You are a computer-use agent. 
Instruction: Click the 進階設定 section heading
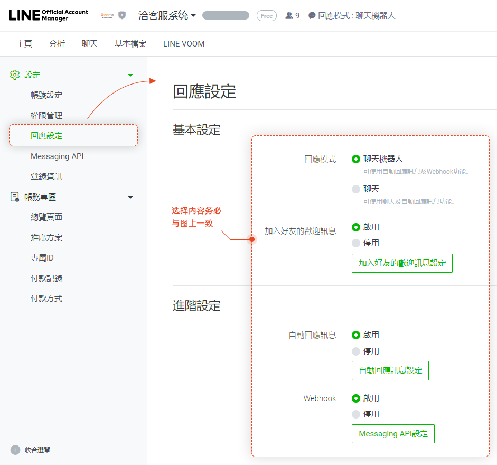point(196,306)
